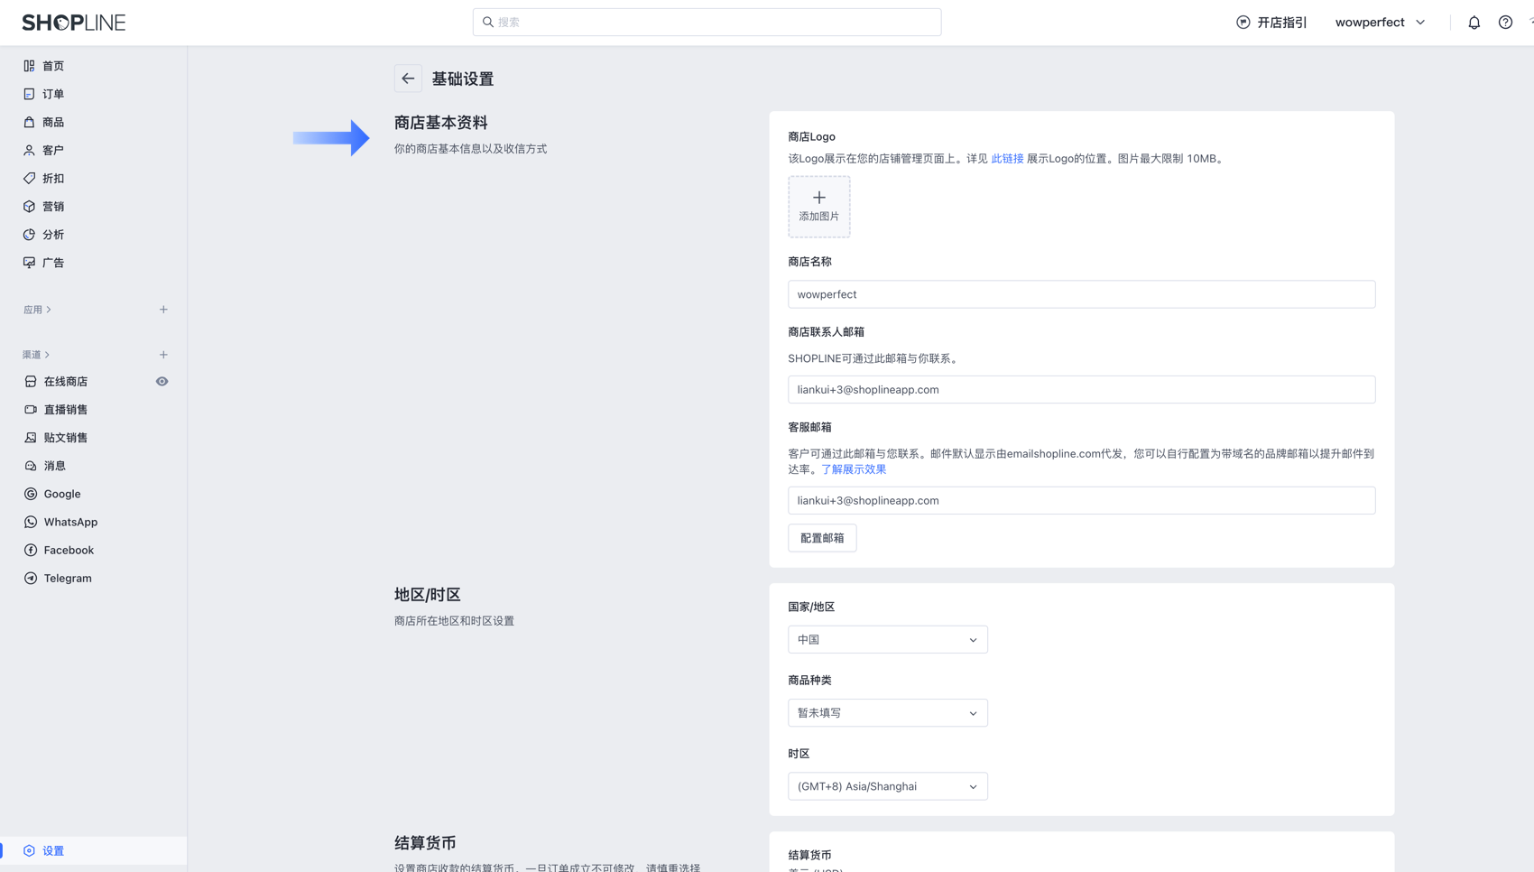Image resolution: width=1534 pixels, height=872 pixels.
Task: Click the notification bell icon
Action: pos(1474,23)
